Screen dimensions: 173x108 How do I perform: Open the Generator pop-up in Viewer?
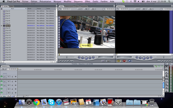click(x=109, y=61)
